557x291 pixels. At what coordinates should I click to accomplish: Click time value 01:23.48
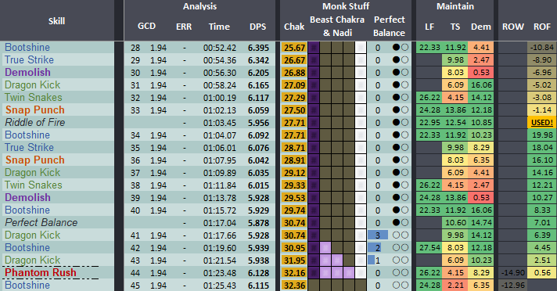pos(220,273)
